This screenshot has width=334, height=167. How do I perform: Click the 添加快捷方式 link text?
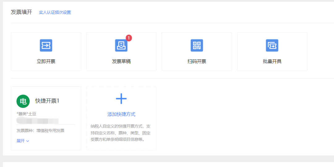pos(121,114)
